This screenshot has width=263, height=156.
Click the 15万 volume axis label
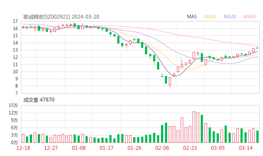coord(14,105)
